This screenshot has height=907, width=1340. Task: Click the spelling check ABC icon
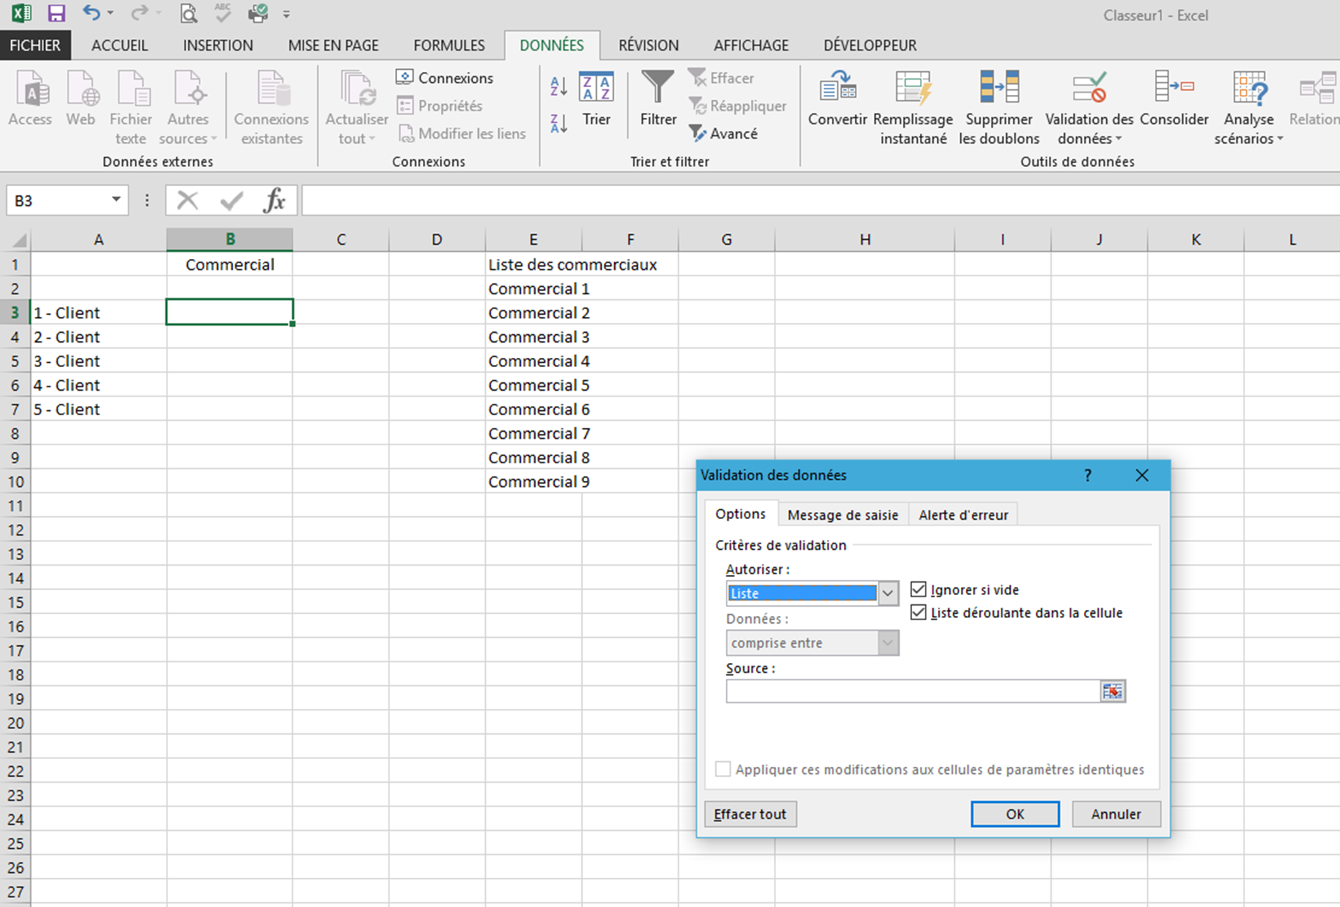coord(223,13)
